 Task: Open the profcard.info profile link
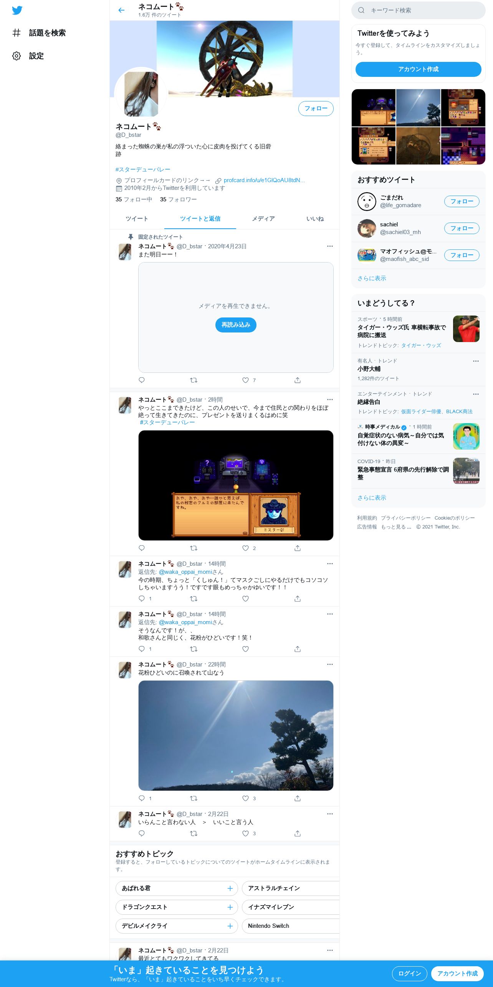(264, 180)
